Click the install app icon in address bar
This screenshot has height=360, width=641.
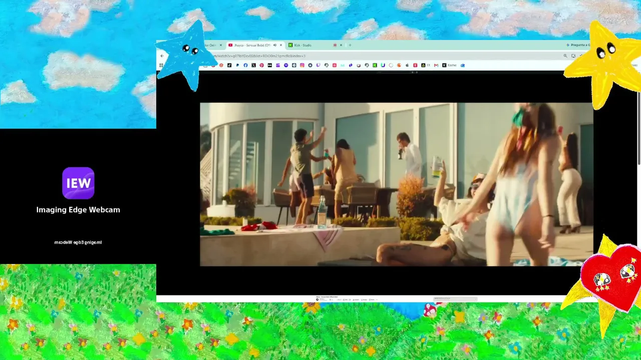click(573, 56)
